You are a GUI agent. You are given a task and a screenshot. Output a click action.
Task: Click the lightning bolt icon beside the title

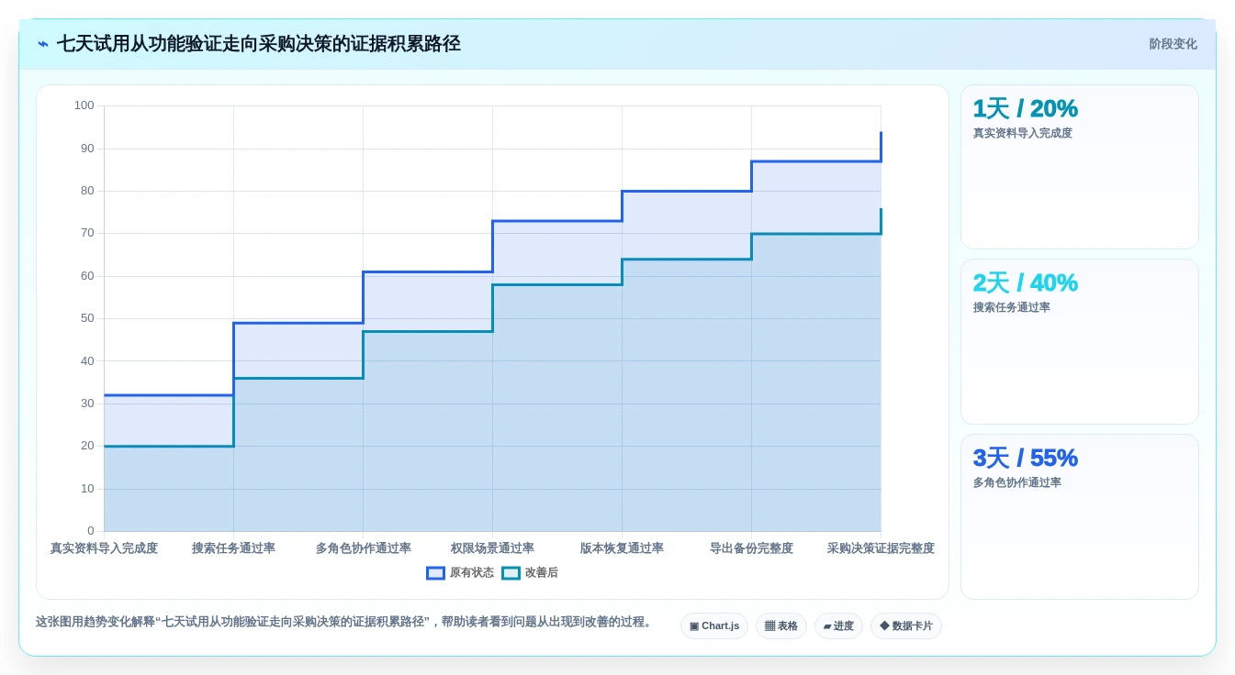coord(43,44)
